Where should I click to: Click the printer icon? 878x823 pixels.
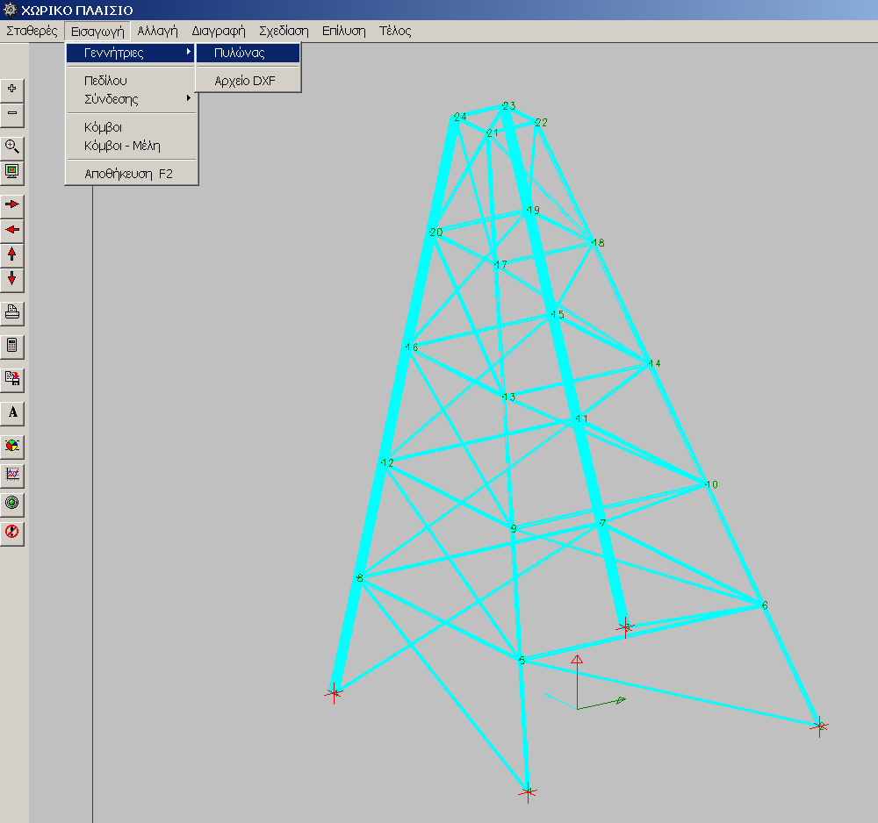(11, 312)
